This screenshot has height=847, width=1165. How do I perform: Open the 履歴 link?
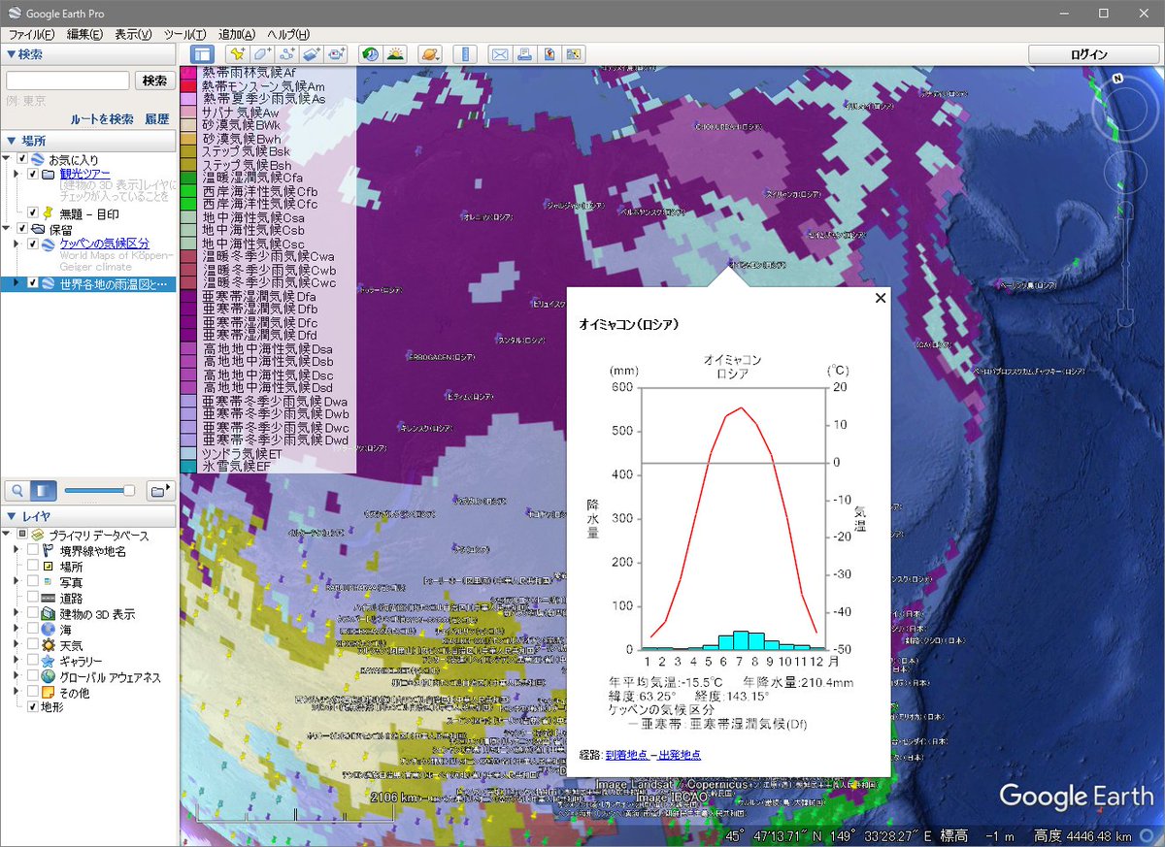157,119
